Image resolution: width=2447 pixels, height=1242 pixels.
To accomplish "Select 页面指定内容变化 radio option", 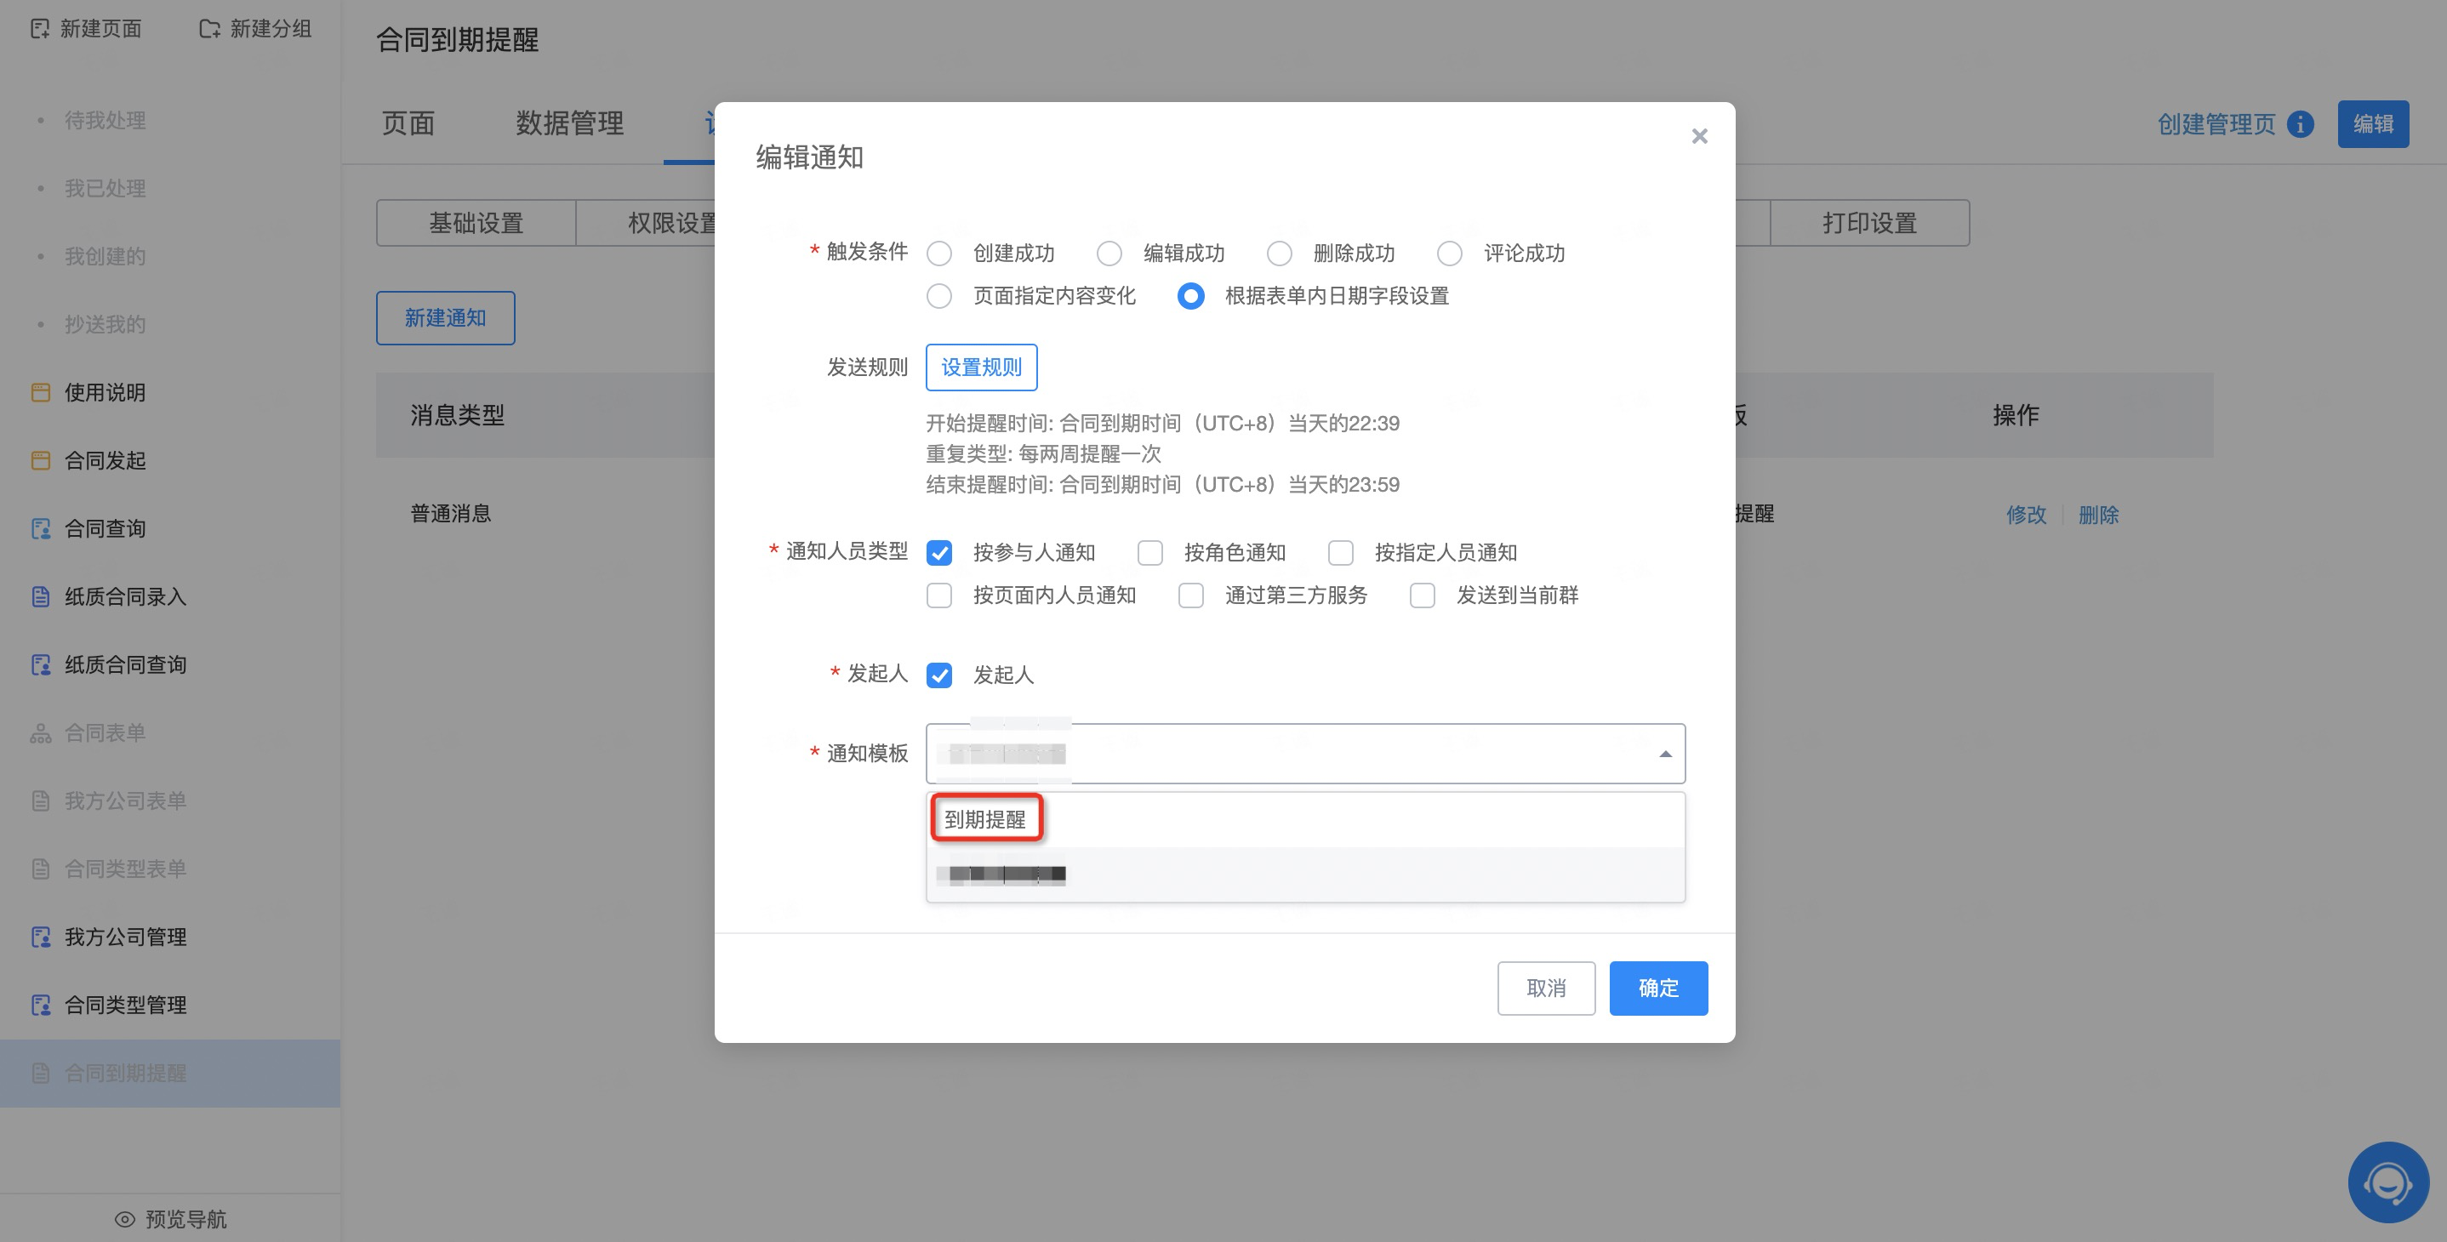I will (x=939, y=296).
